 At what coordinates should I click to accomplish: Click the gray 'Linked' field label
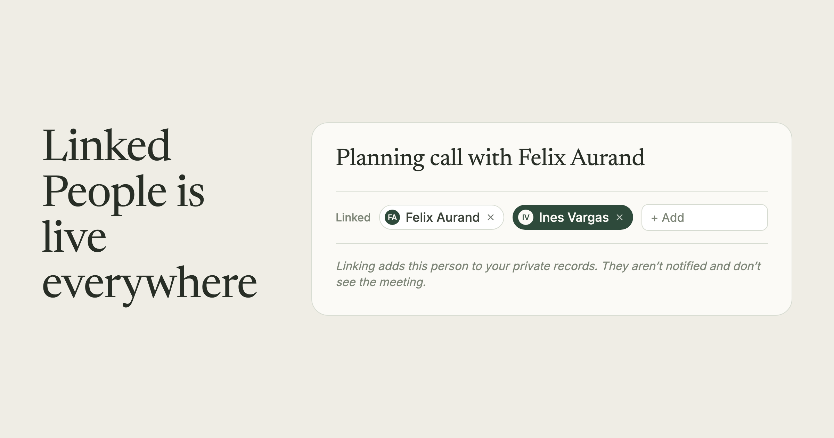[353, 217]
